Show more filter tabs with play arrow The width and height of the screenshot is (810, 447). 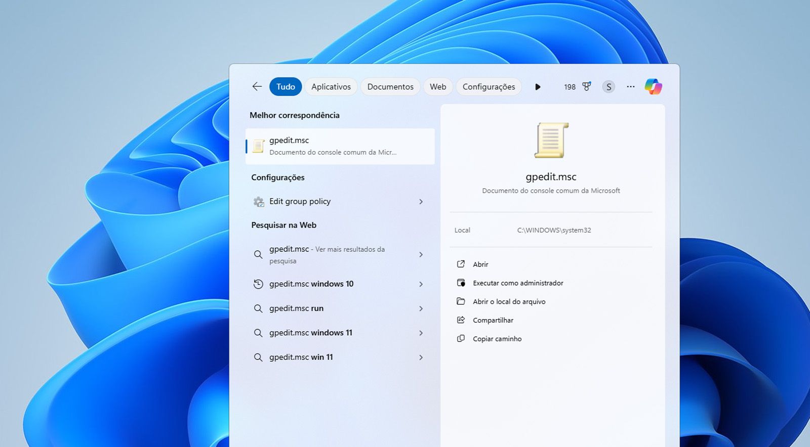(x=538, y=86)
